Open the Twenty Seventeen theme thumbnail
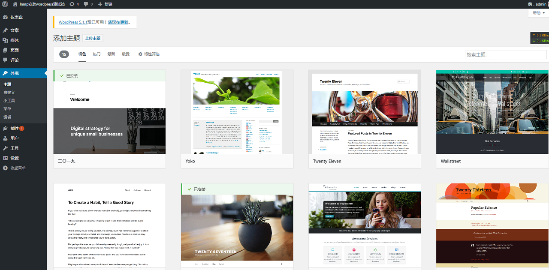Viewport: 549px width, 270px height. coord(237,227)
